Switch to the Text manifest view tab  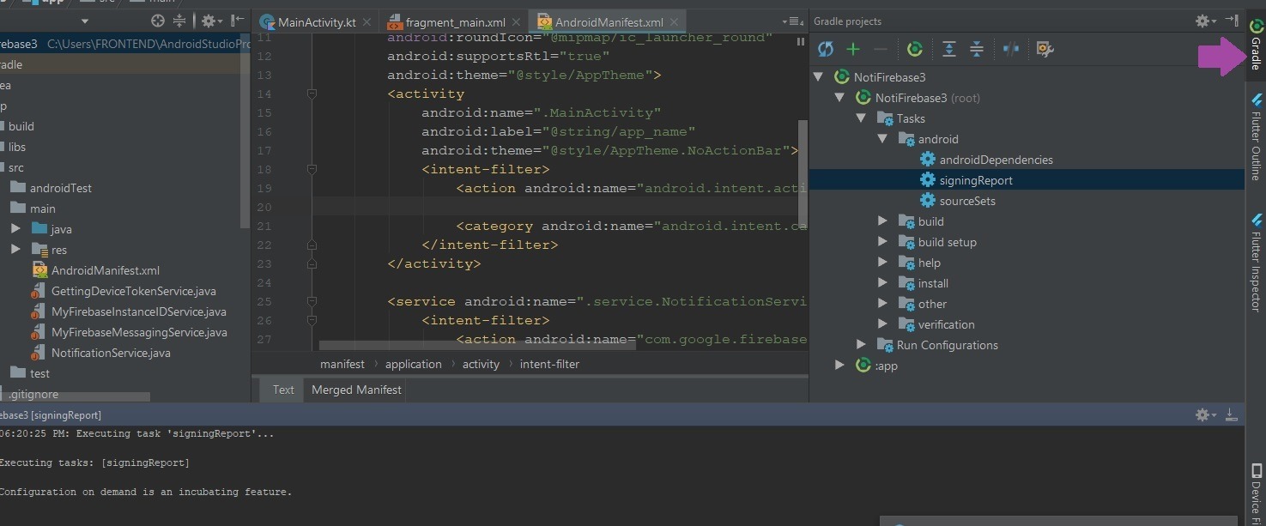point(283,390)
